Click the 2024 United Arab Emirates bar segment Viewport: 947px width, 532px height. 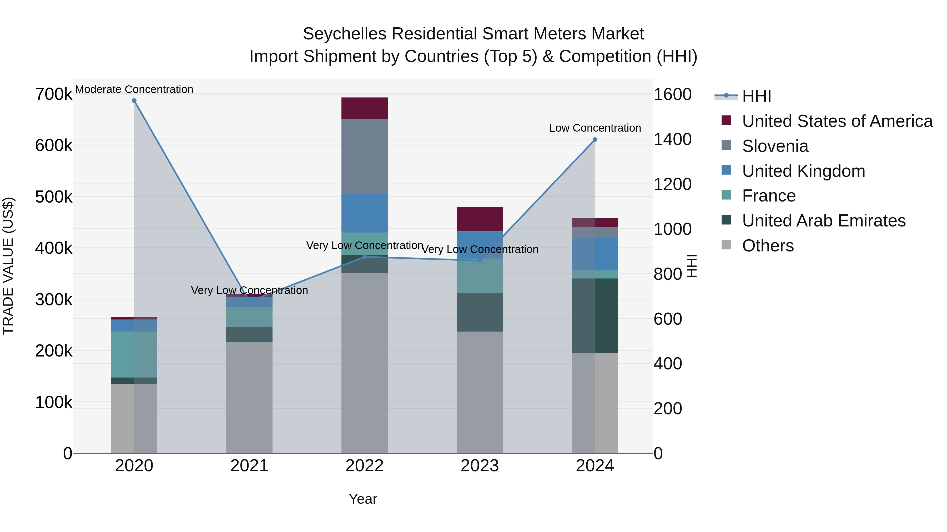595,316
